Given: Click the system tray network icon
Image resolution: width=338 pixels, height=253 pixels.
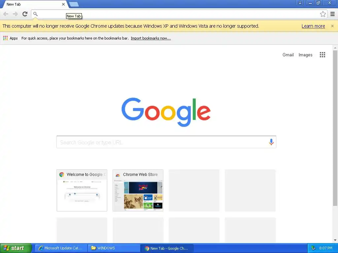Looking at the screenshot, I should 313,248.
